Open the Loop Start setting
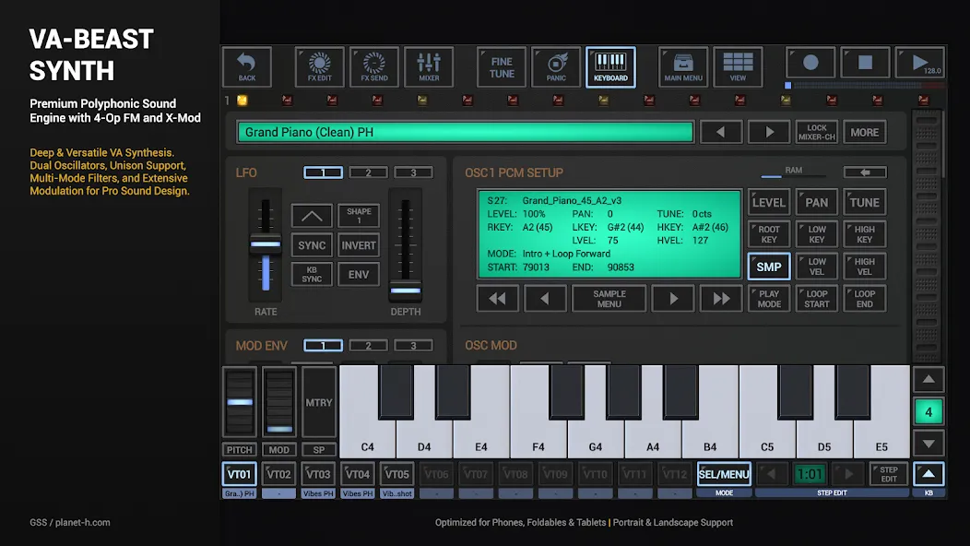The image size is (970, 546). [817, 299]
